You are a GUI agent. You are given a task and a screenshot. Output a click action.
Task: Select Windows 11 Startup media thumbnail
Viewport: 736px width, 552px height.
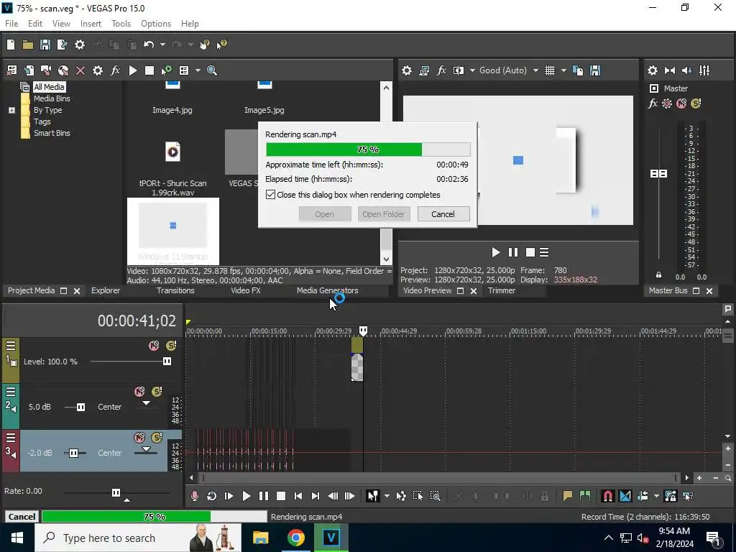172,231
